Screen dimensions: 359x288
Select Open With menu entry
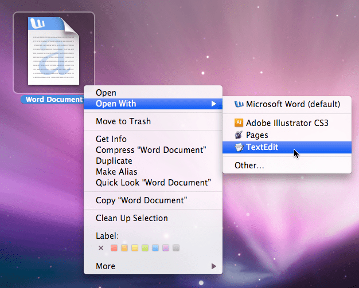tap(153, 104)
